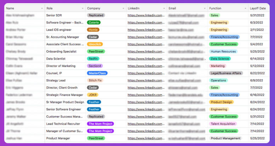Click the 6/22/2022 layoff date cell
Image resolution: width=275 pixels, height=146 pixels.
[x=259, y=73]
